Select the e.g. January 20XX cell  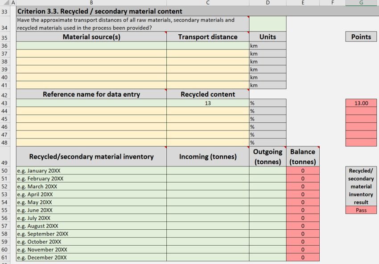91,171
